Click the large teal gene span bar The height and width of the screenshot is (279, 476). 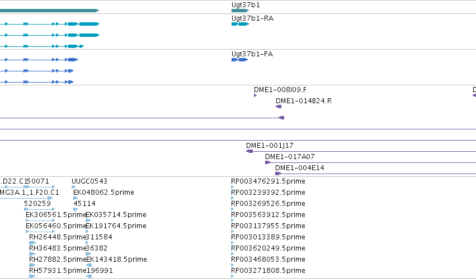[49, 11]
